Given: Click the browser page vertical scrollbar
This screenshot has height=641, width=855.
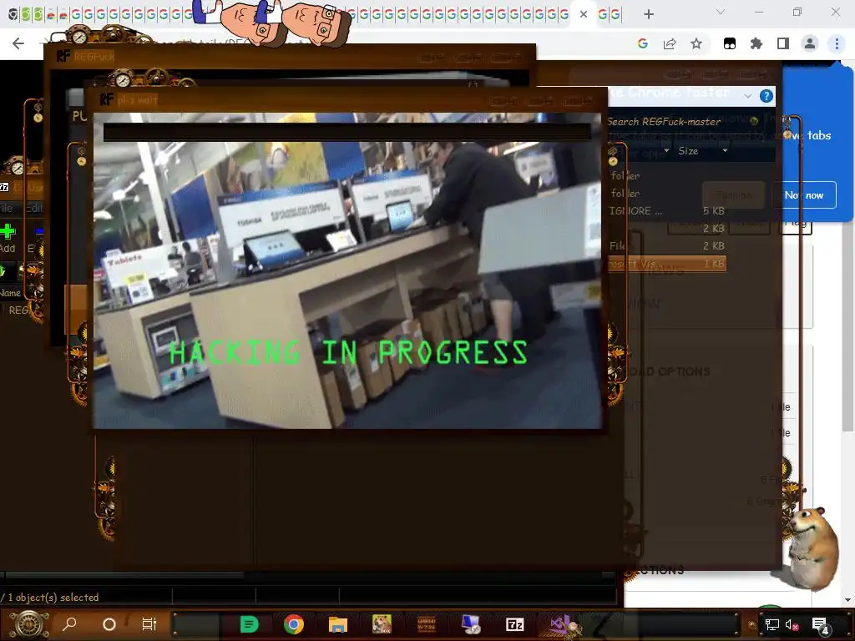Looking at the screenshot, I should [x=847, y=327].
